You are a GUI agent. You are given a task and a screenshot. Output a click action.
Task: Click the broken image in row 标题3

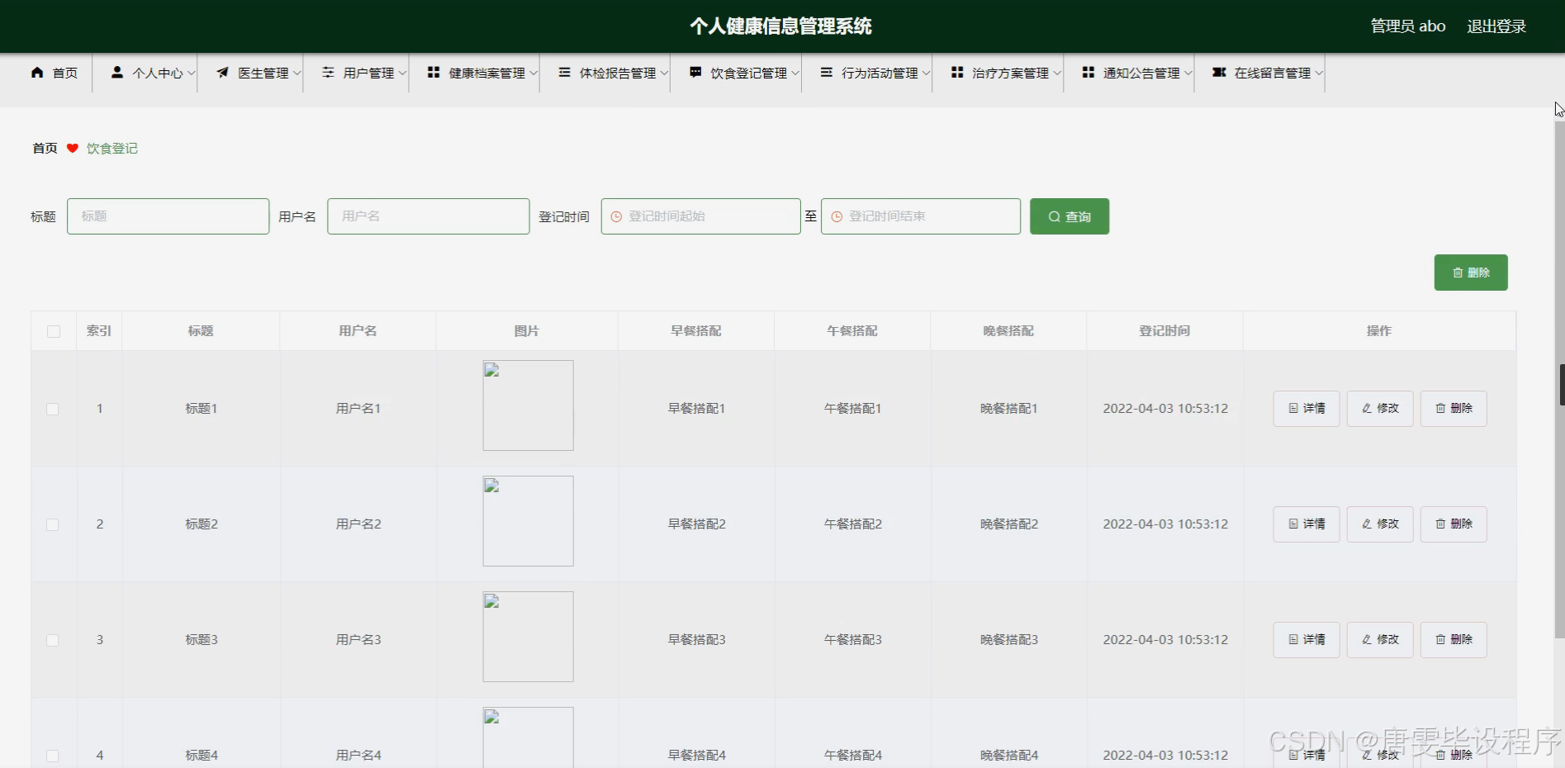529,637
